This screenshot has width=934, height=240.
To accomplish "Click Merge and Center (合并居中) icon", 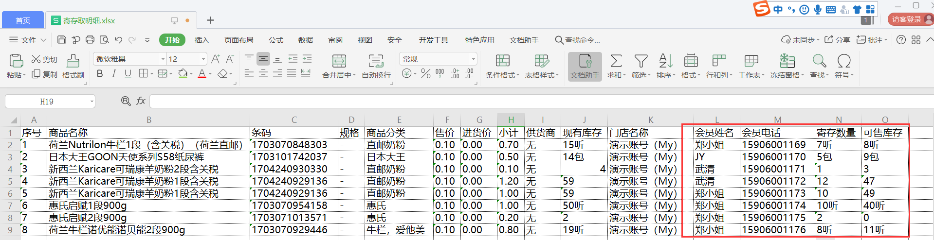I will (x=339, y=61).
